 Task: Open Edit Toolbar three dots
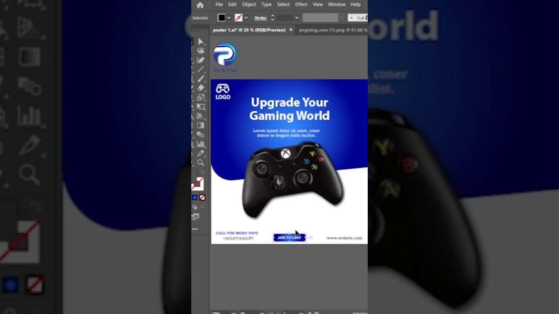195,229
